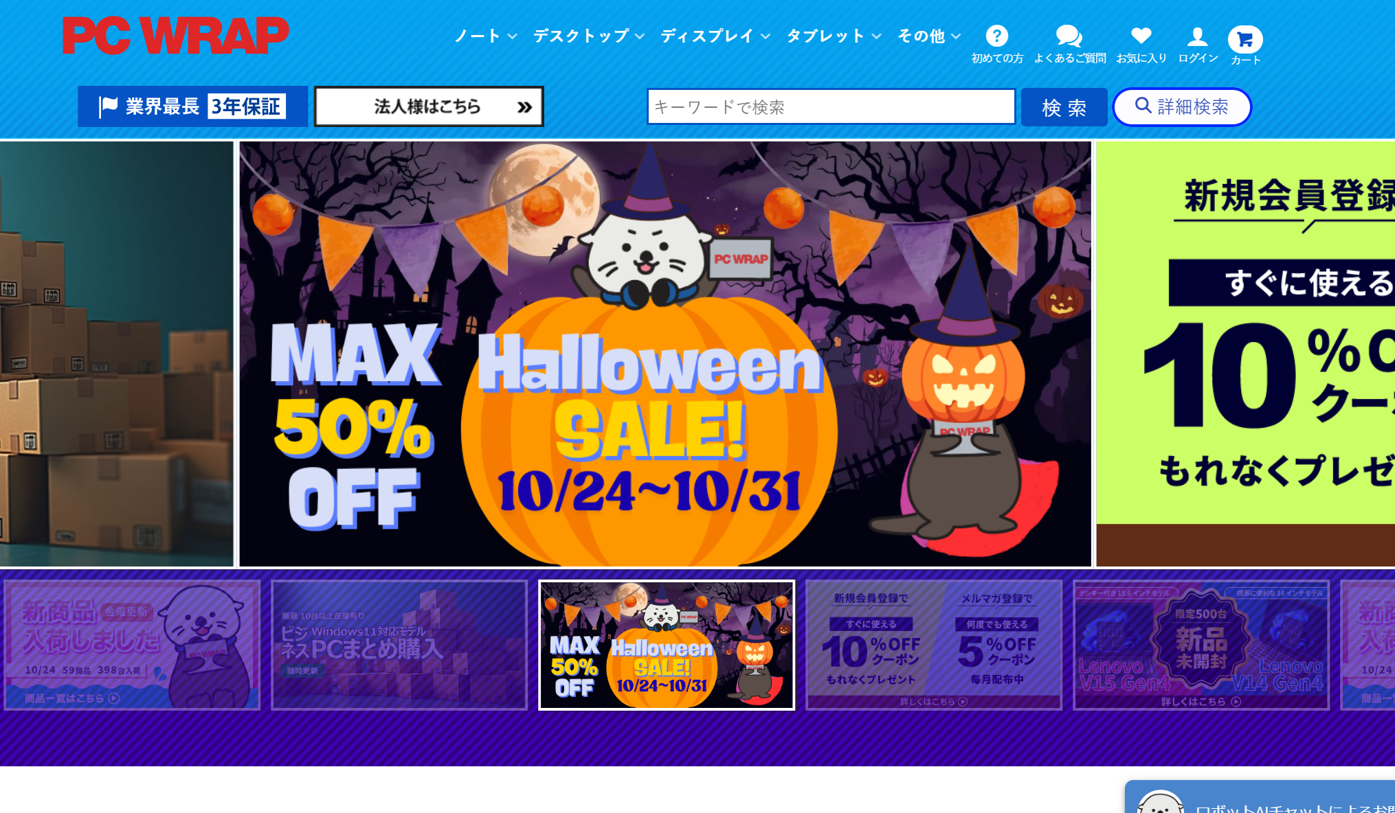This screenshot has width=1395, height=813.
Task: Open the shopping cart icon
Action: pos(1245,39)
